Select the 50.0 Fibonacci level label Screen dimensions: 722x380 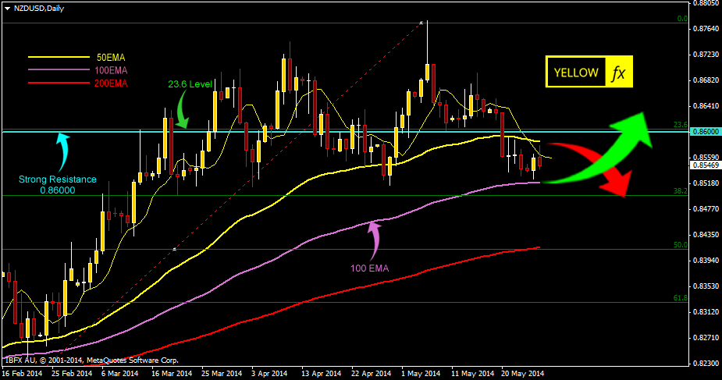pyautogui.click(x=680, y=244)
